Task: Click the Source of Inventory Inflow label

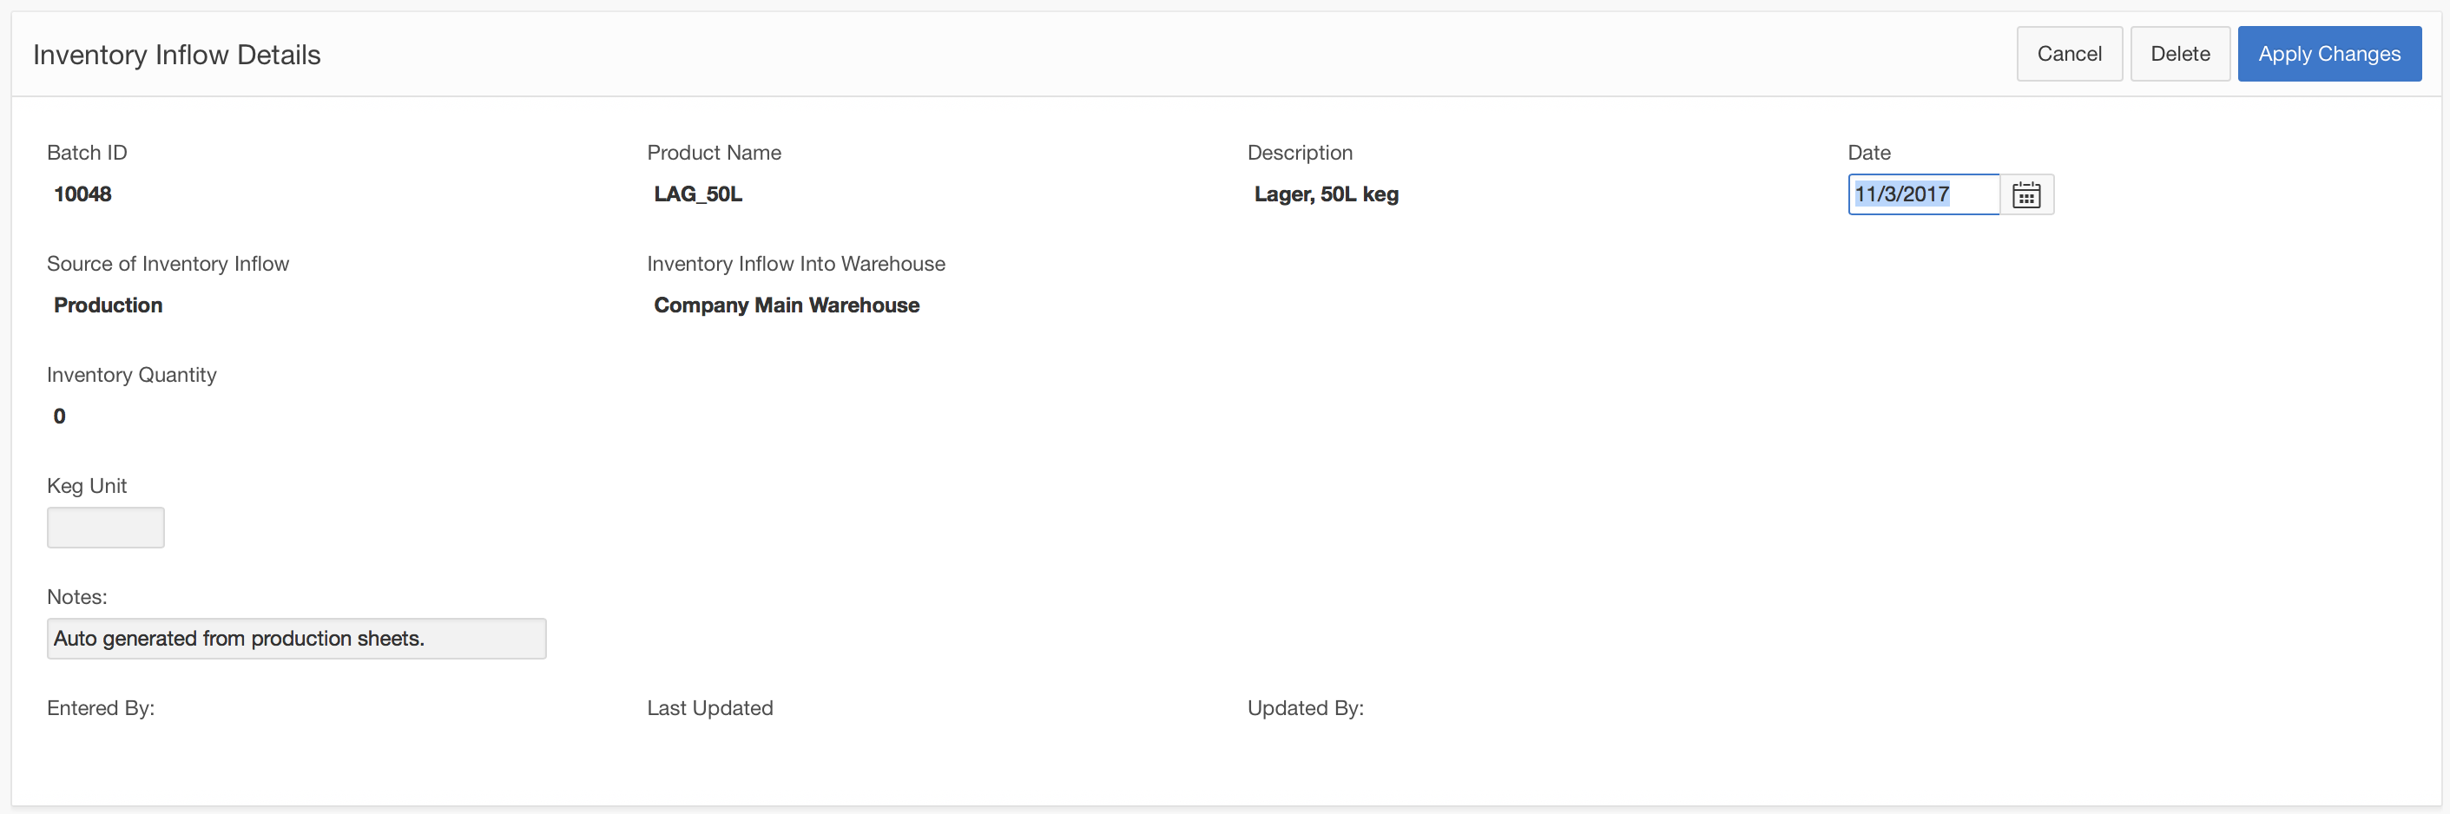Action: coord(168,265)
